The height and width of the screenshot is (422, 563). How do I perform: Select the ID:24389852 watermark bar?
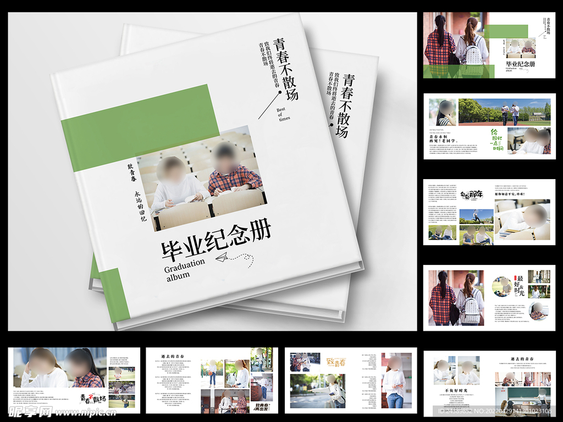click(494, 411)
